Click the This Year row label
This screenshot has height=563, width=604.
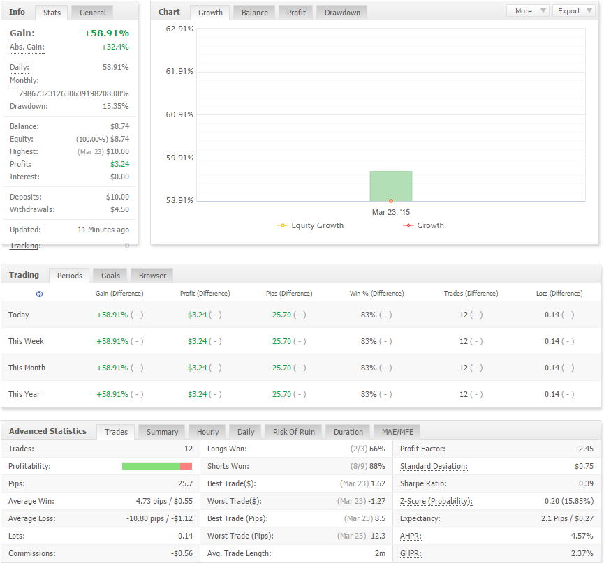(x=24, y=394)
